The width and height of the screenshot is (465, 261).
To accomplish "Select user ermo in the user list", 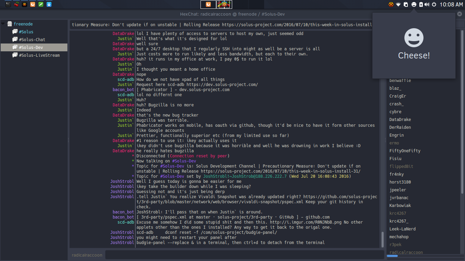I will point(394,143).
